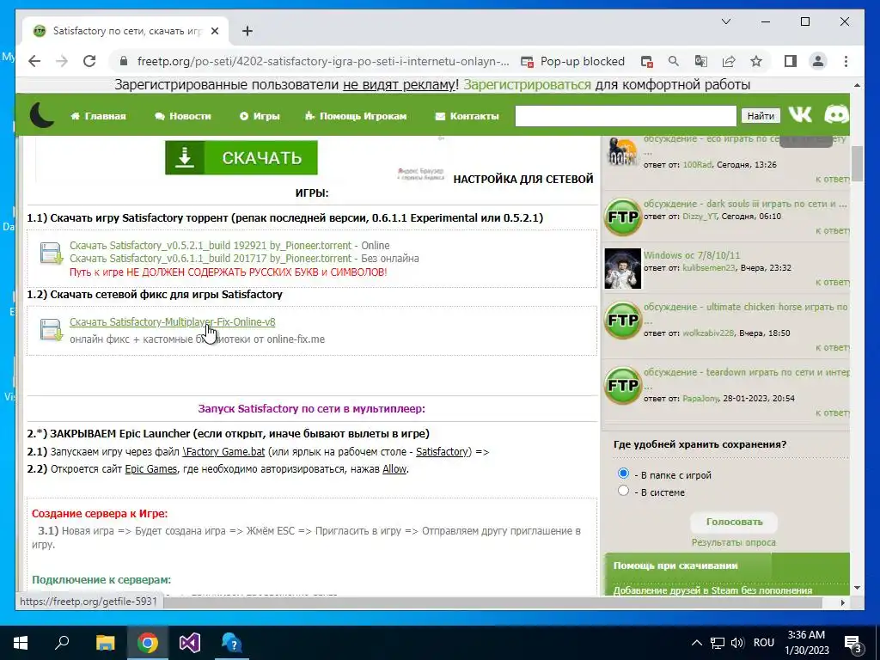
Task: Open Visual Studio from the taskbar
Action: (190, 643)
